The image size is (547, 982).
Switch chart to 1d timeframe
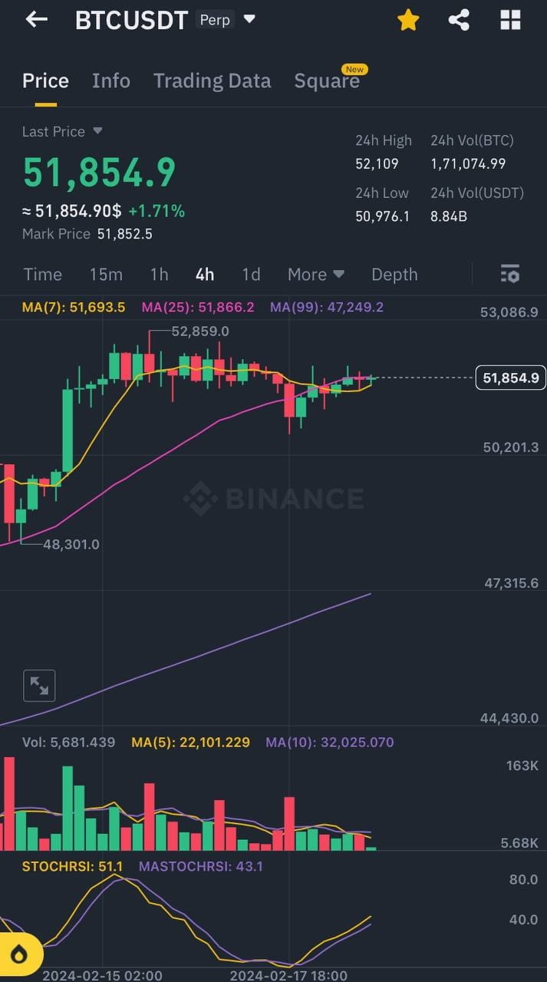[251, 274]
